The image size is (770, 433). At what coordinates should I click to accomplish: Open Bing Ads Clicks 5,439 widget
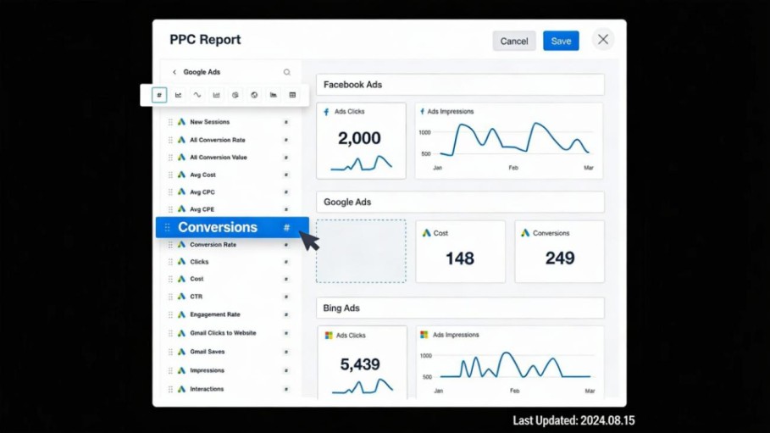click(362, 362)
